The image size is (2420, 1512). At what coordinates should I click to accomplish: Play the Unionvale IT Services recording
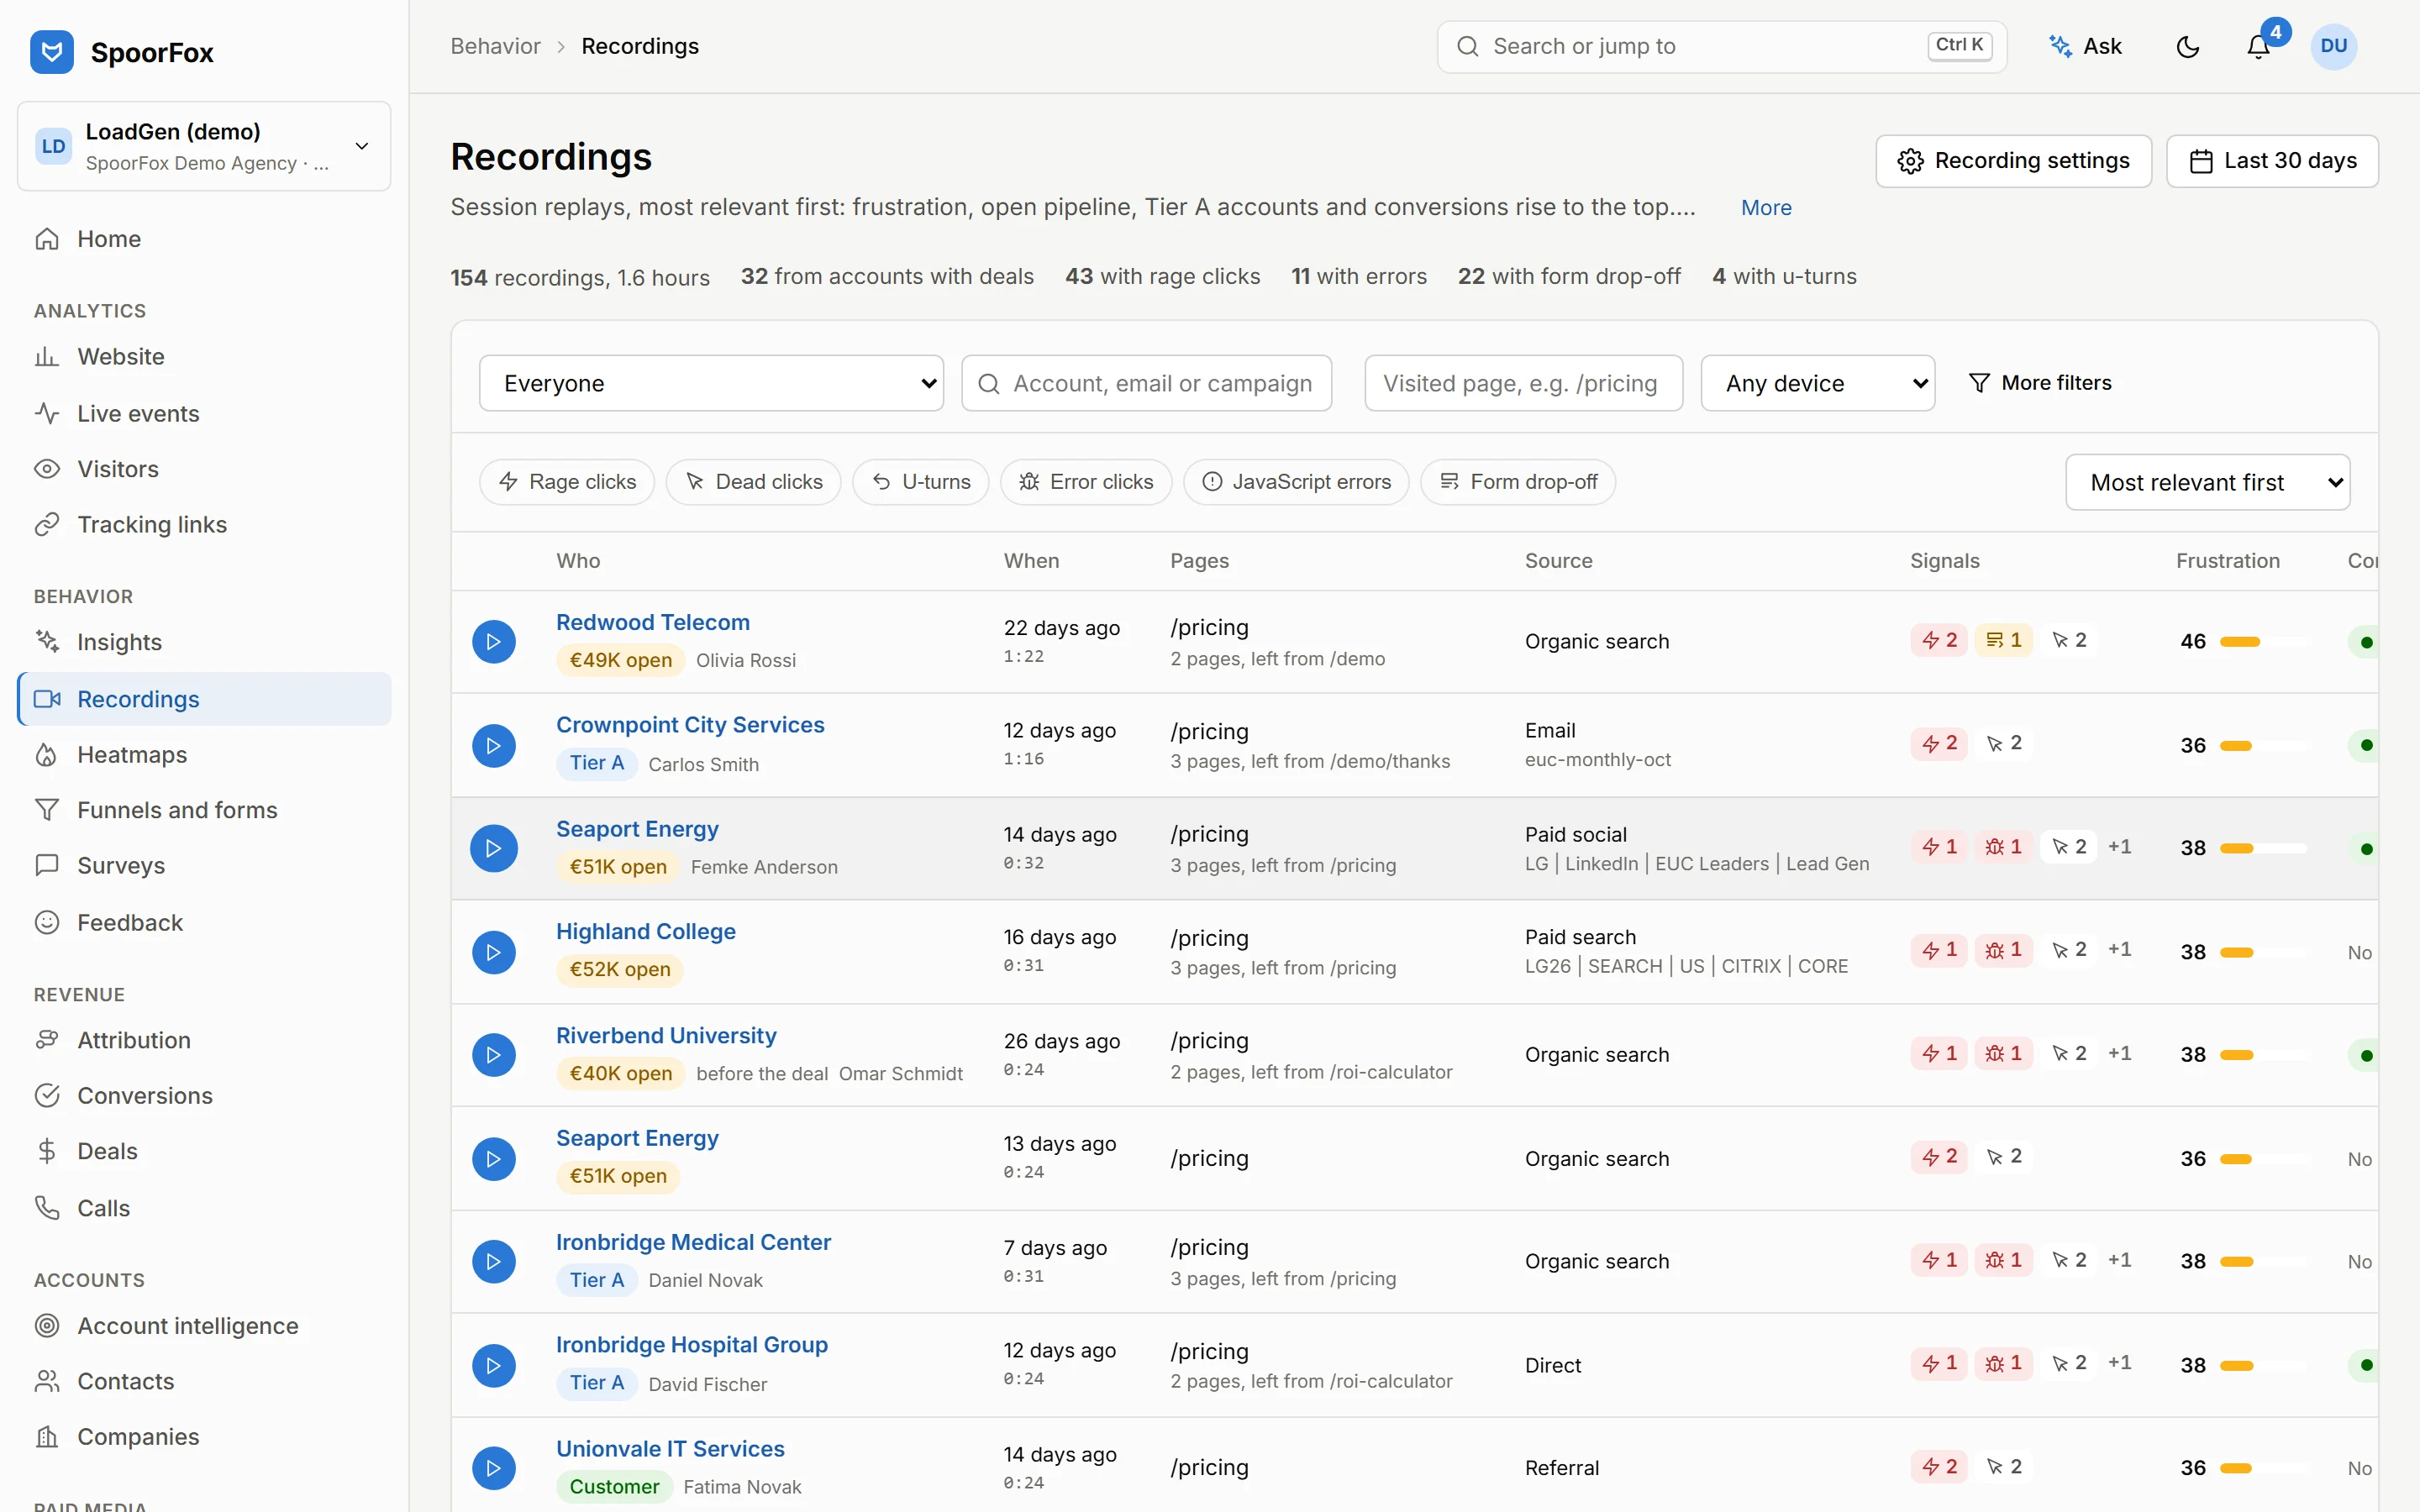(x=493, y=1468)
